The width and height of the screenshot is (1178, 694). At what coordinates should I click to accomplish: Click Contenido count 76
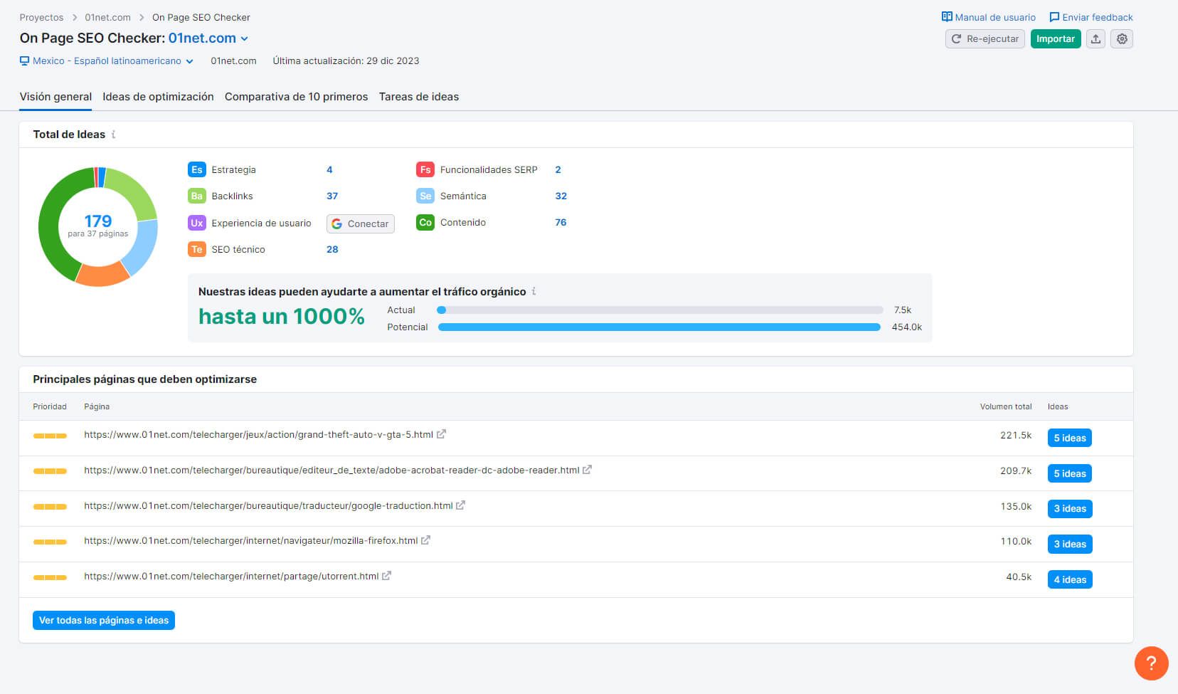click(561, 222)
